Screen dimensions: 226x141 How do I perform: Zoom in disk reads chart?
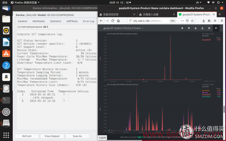point(212,81)
